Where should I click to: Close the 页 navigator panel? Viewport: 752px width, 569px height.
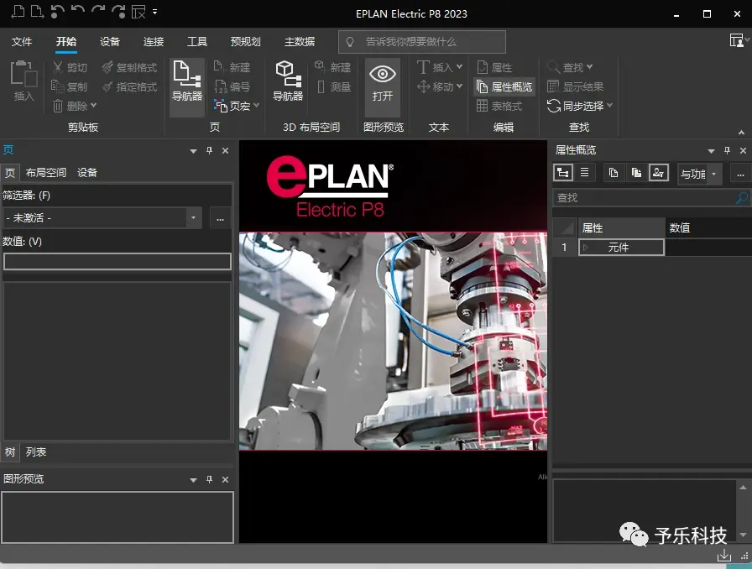[x=226, y=151]
